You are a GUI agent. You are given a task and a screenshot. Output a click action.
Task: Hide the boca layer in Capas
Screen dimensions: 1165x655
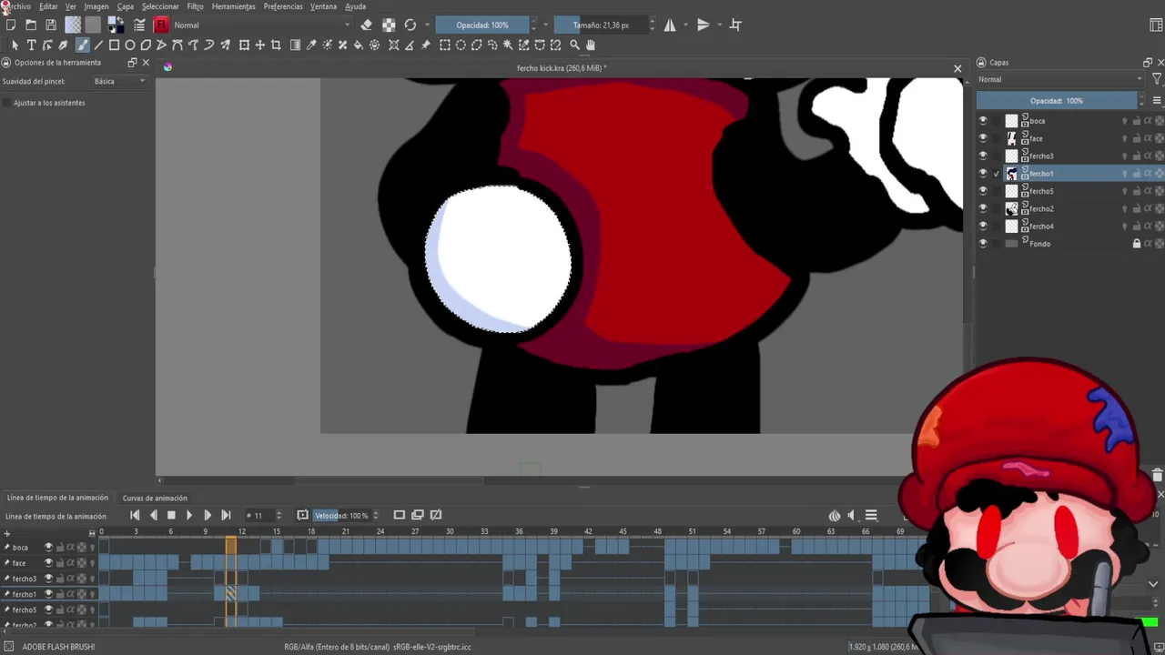coord(982,121)
